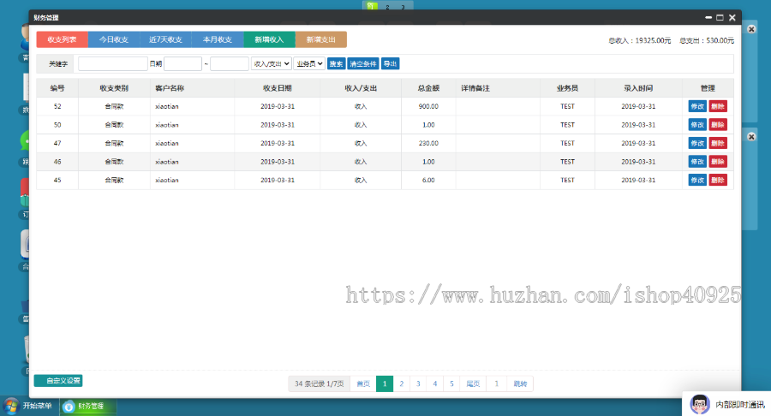Expand the 业务员 dropdown filter
This screenshot has width=771, height=416.
tap(309, 63)
